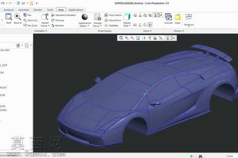
Task: Expand the Orientation group overflow
Action: (40, 31)
